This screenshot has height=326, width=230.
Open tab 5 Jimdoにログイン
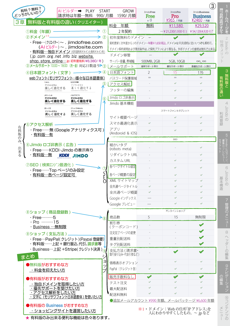click(x=224, y=147)
